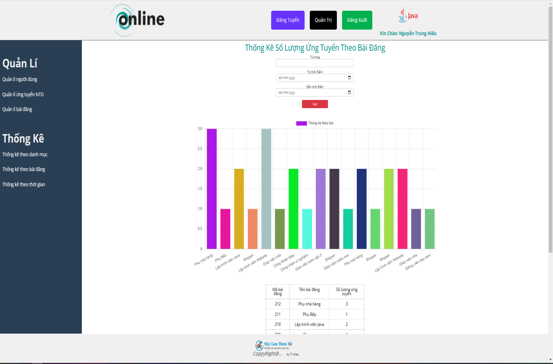The width and height of the screenshot is (553, 364).
Task: Click the page scrollbar thumb
Action: click(551, 129)
